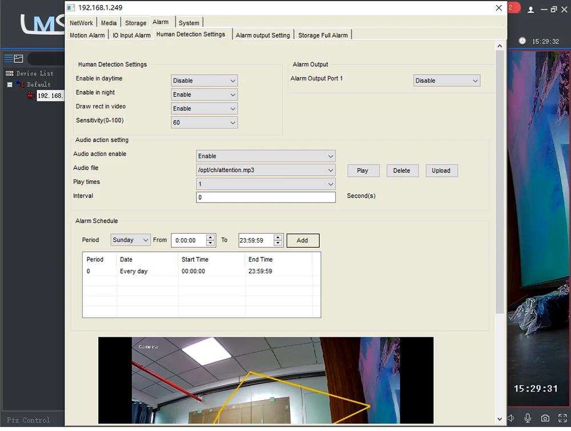Image resolution: width=571 pixels, height=431 pixels.
Task: Click the clock icon beside 15:29:32
Action: [522, 41]
